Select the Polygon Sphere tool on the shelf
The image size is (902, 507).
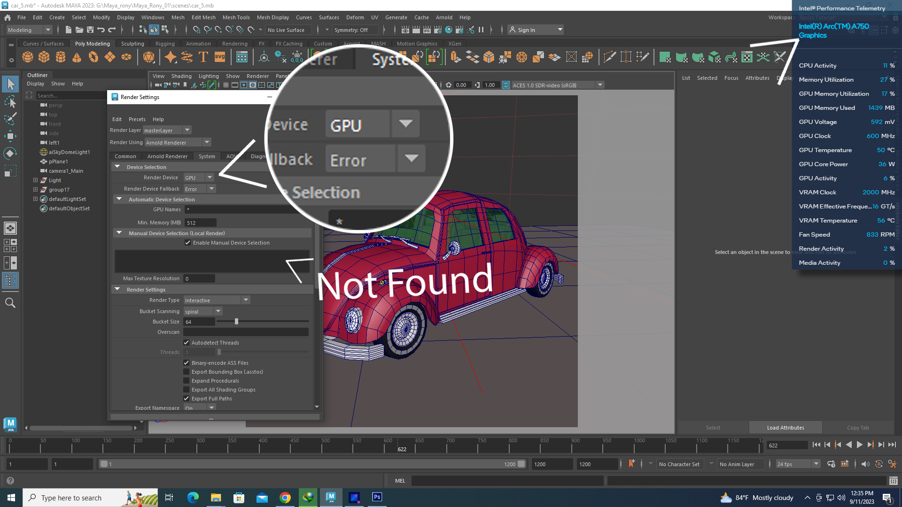(x=27, y=57)
